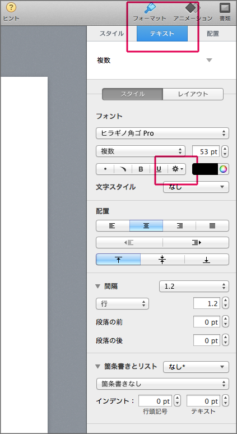Viewport: 237px width, 434px height.
Task: Toggle bold B formatting
Action: tap(141, 169)
